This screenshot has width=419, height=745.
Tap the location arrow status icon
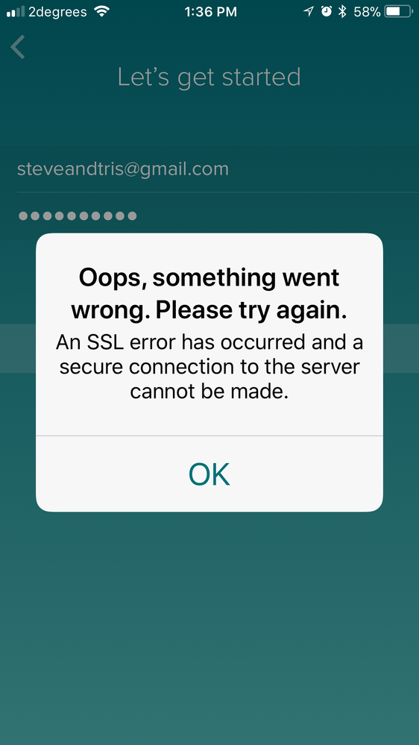click(x=309, y=12)
